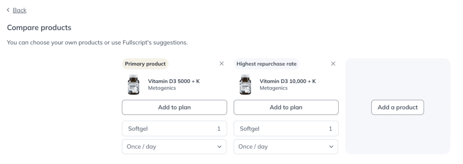Add Vitamin D3 10,000 + K to plan

pos(286,108)
